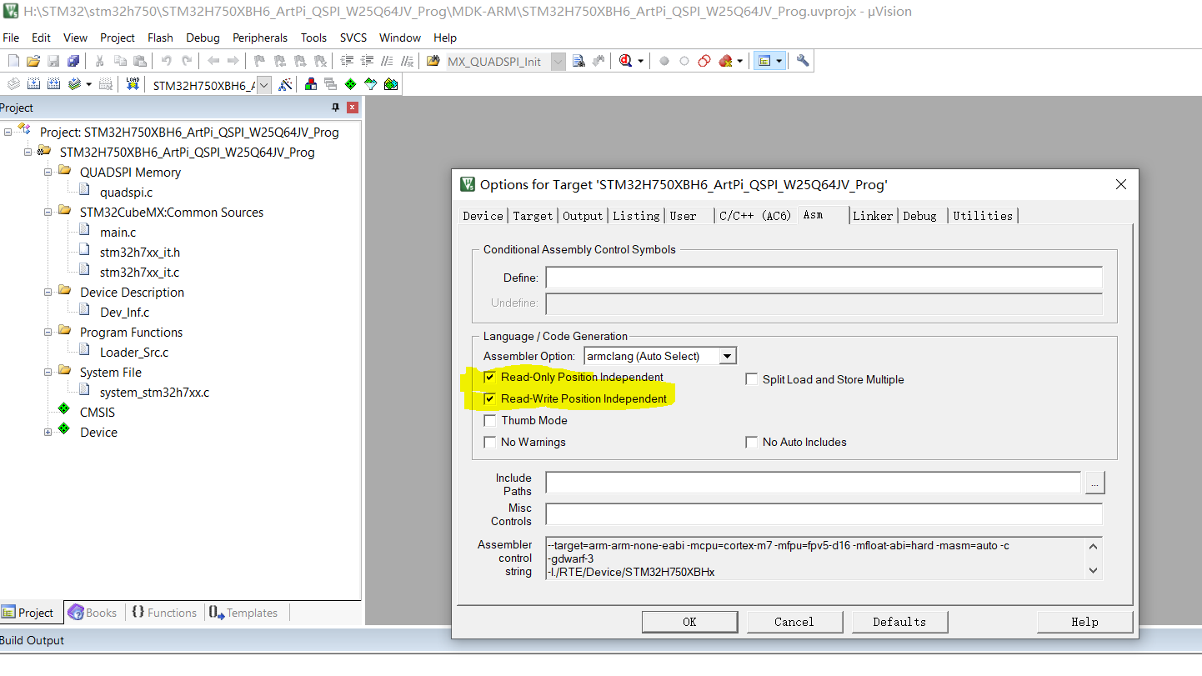
Task: Rebuild all target files via the Rebuild icon
Action: pyautogui.click(x=53, y=84)
